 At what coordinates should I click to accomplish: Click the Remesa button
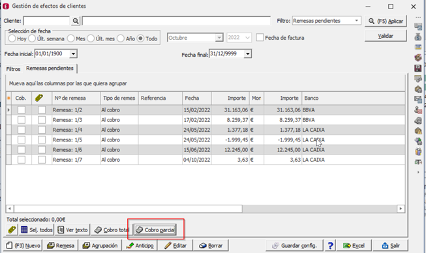click(60, 245)
